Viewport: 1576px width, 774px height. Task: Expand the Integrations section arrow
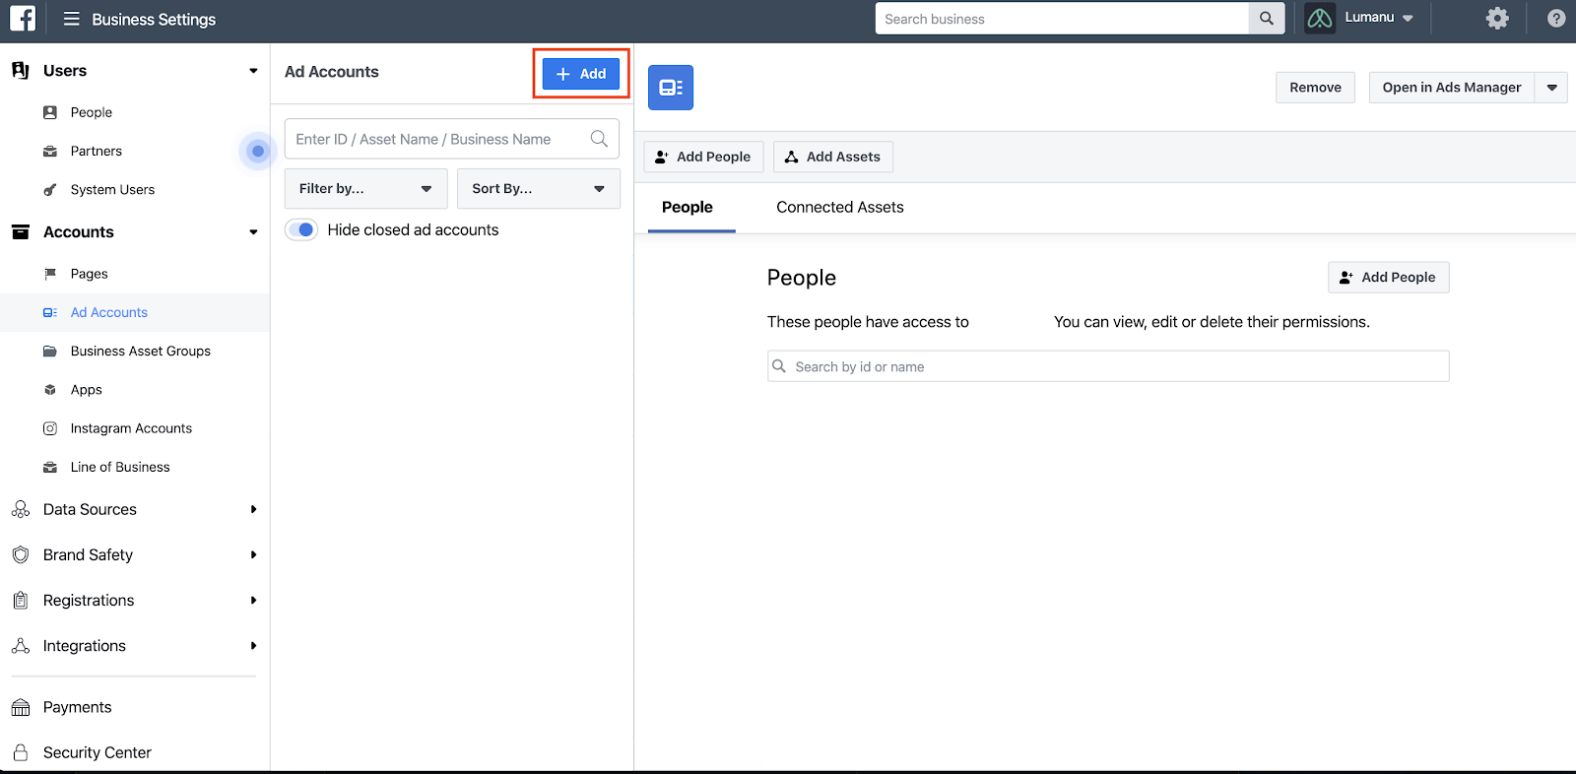click(x=253, y=646)
